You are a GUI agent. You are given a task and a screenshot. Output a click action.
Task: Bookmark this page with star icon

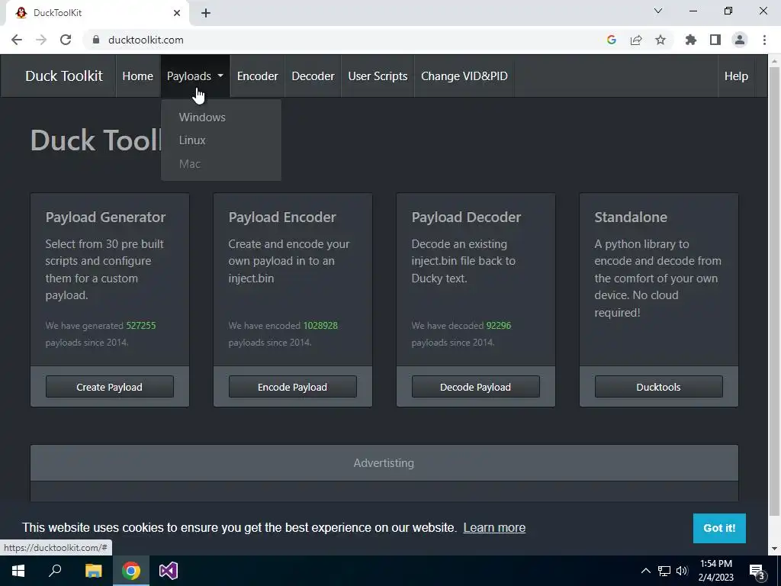point(660,40)
